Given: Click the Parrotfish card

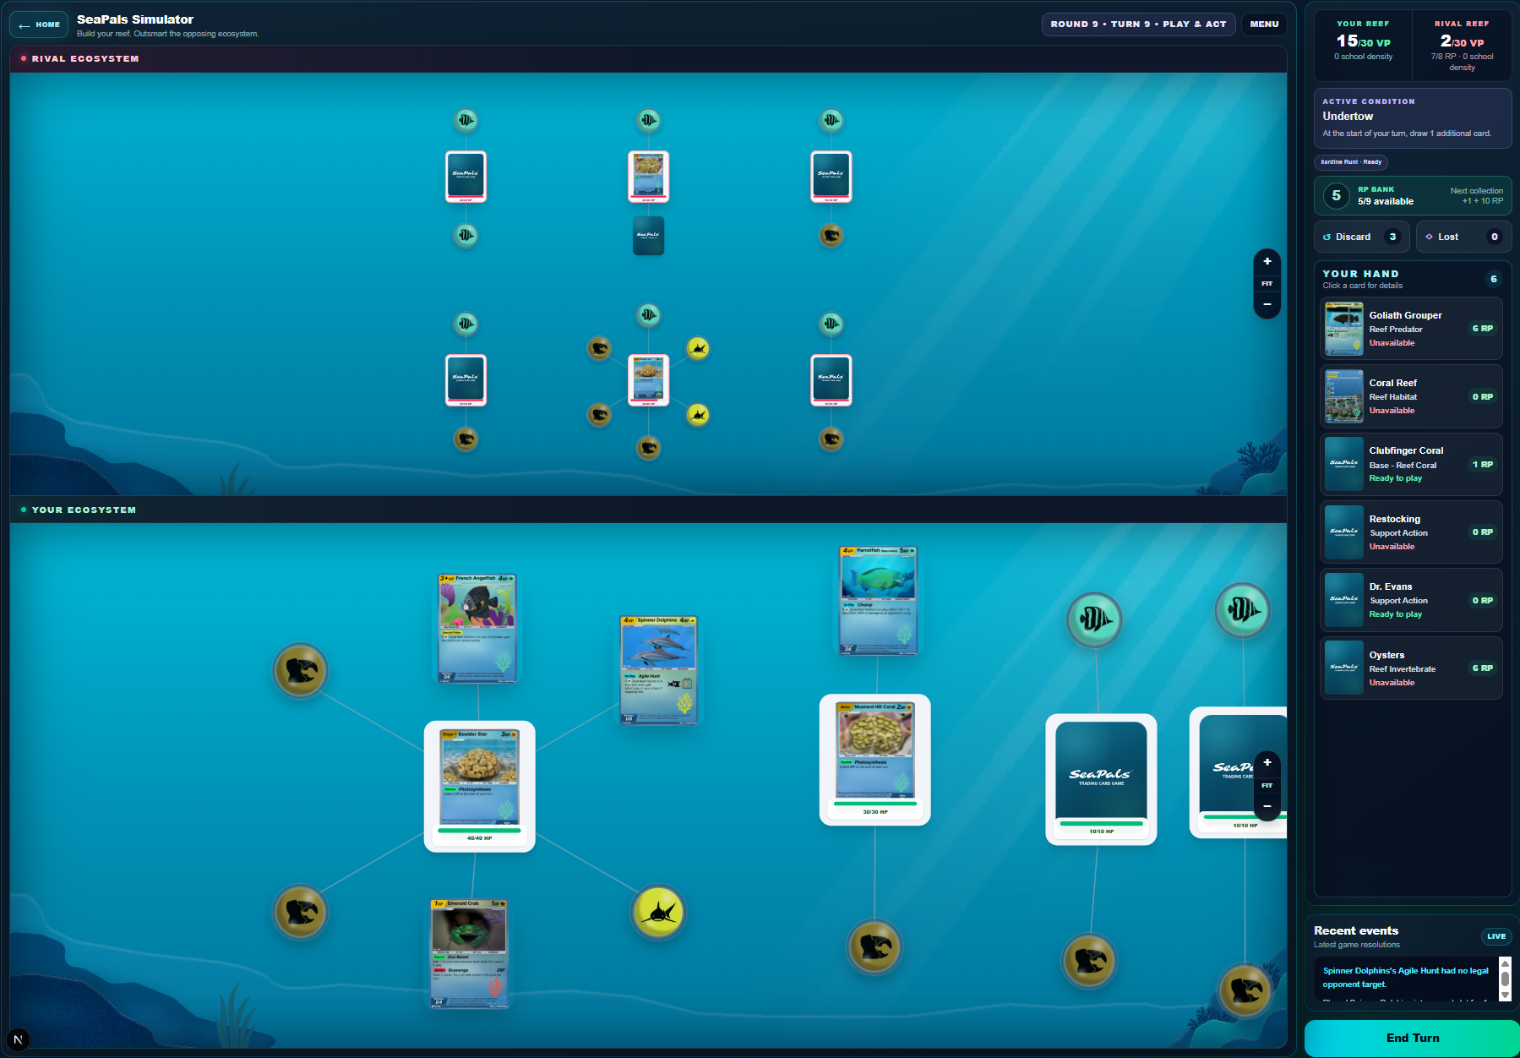Looking at the screenshot, I should [x=878, y=600].
